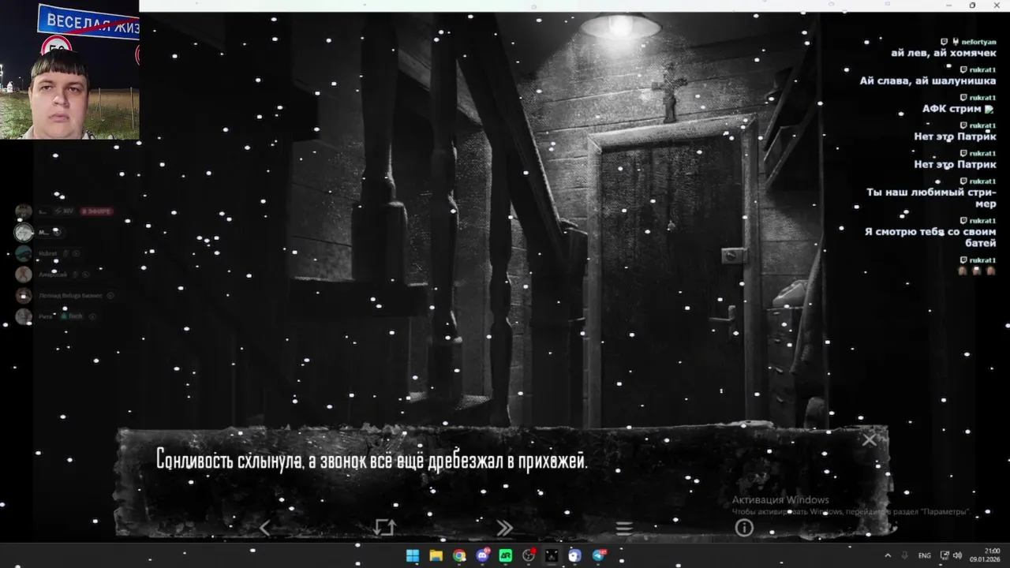This screenshot has height=568, width=1010.
Task: Click the 'В ЭФИРЕ' live badge
Action: tap(97, 211)
